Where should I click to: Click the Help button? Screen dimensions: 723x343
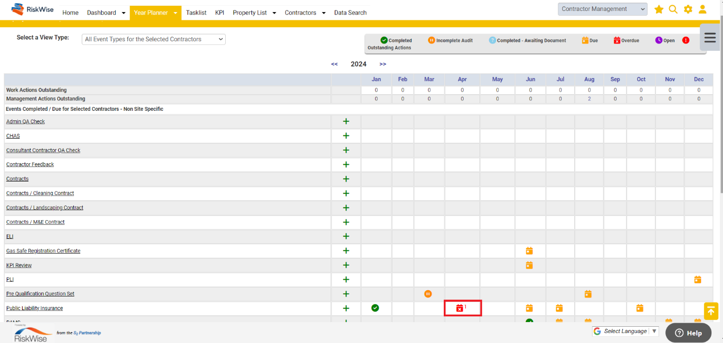click(x=688, y=333)
